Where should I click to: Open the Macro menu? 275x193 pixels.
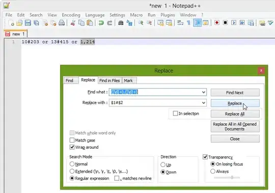click(136, 15)
